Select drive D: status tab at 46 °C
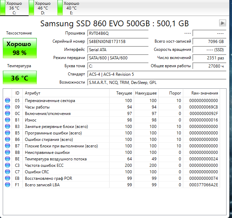 (x=43, y=8)
